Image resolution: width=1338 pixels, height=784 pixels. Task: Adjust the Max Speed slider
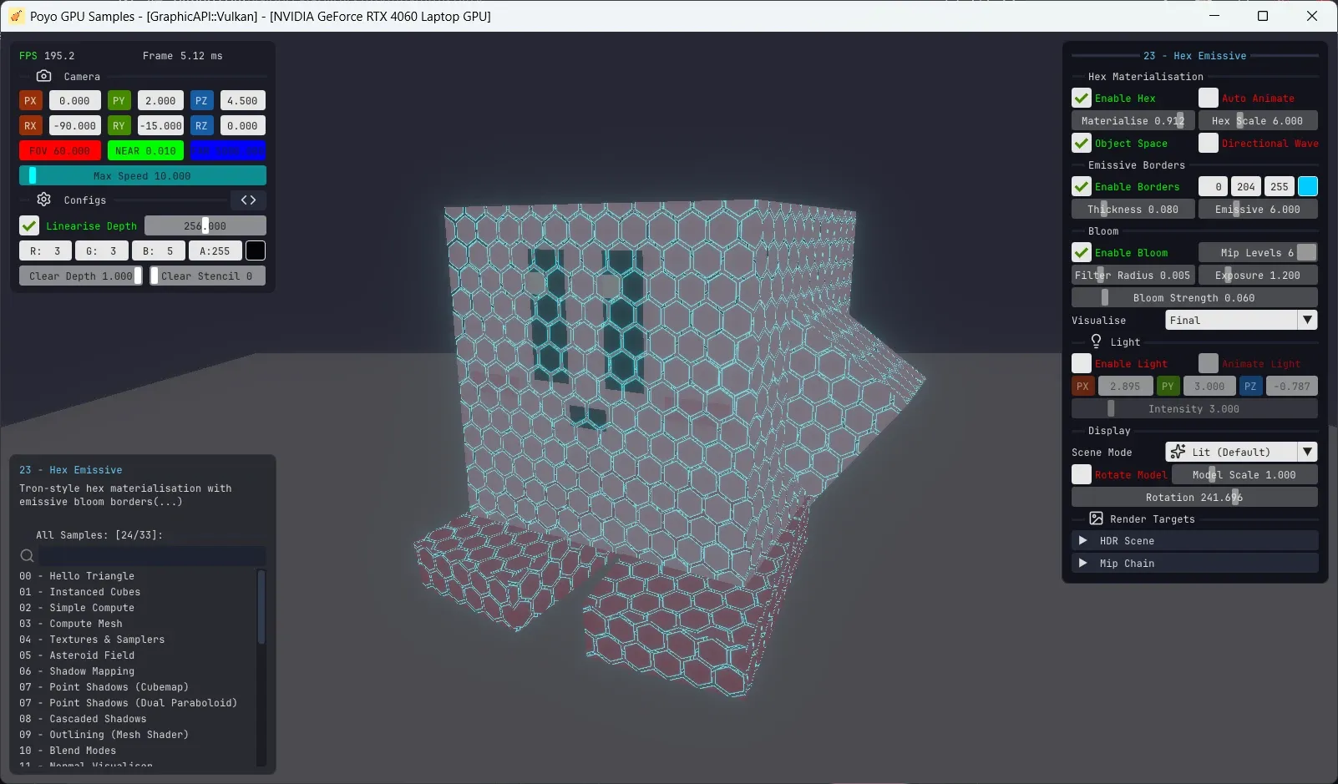click(x=142, y=175)
